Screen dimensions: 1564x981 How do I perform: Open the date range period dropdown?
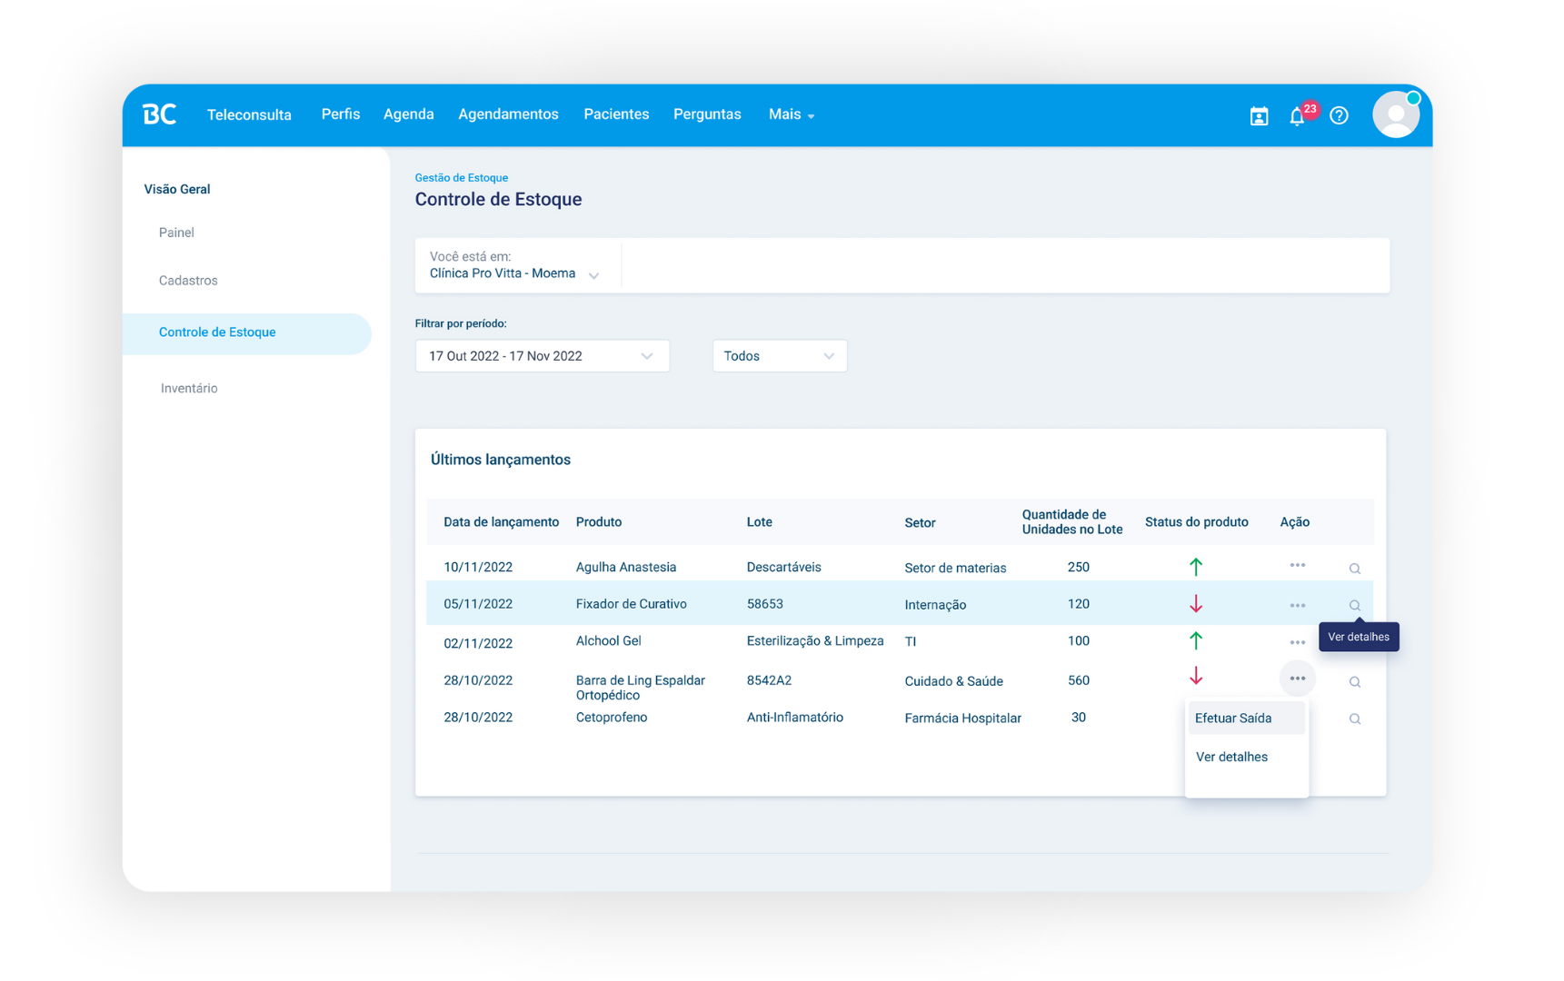click(x=542, y=356)
